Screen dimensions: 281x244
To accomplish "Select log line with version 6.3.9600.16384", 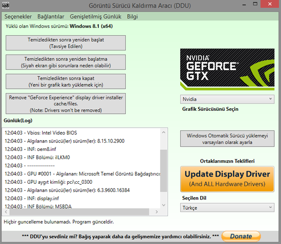I will (x=67, y=190).
